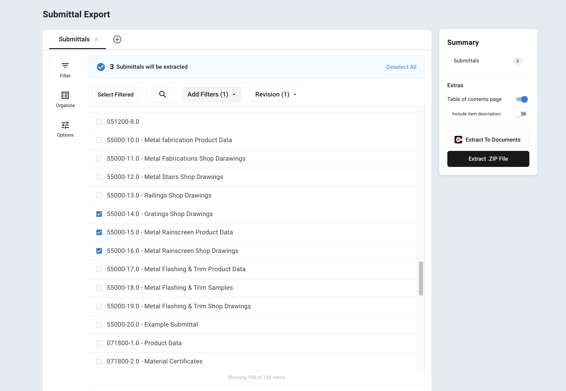Click the Extract To Documents logo icon

(x=458, y=140)
